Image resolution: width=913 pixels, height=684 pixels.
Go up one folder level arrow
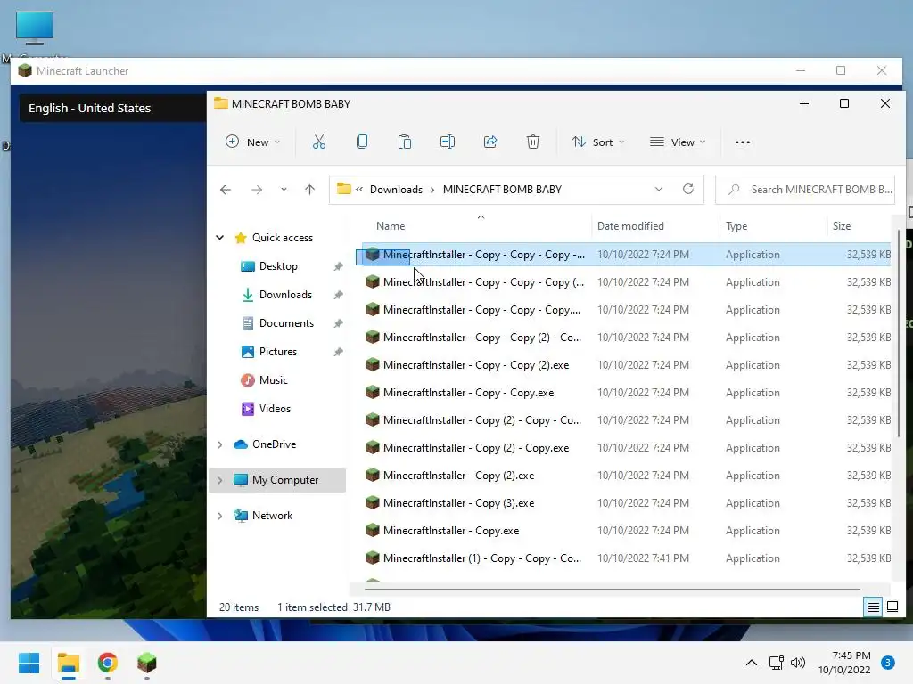click(x=309, y=190)
